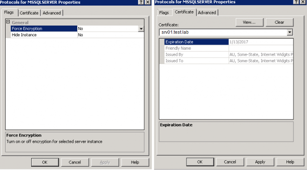
Task: Click the Issued By value cell
Action: (x=261, y=54)
